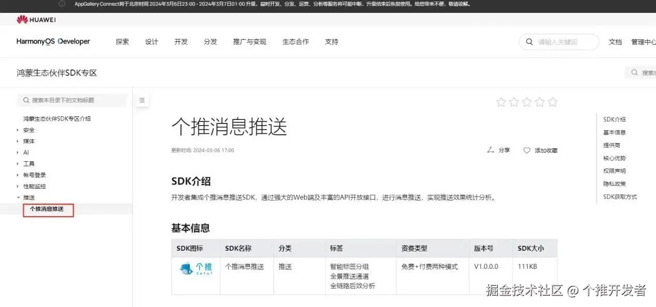Jump to 提供商 in page outline

612,145
